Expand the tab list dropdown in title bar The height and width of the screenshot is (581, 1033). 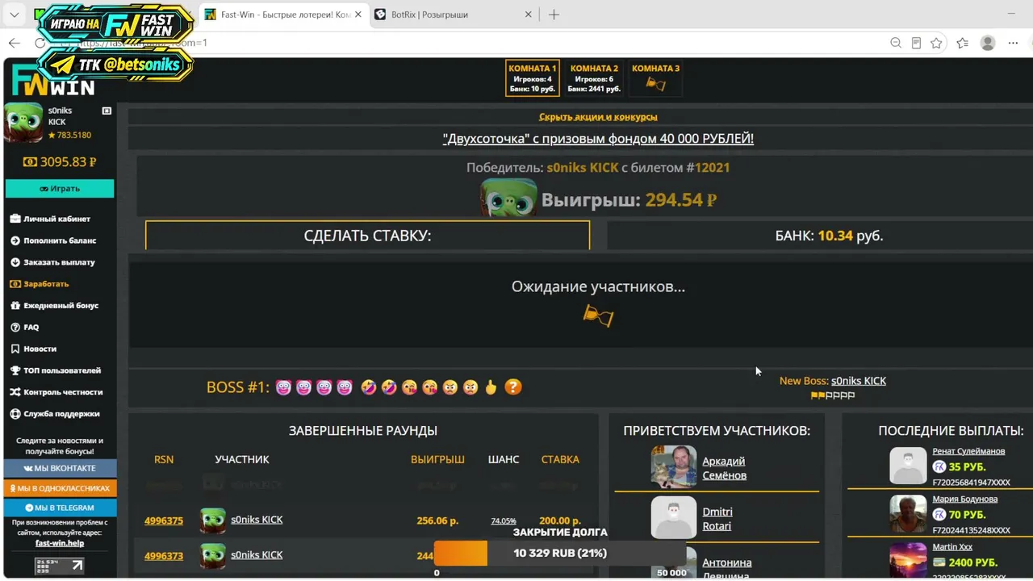tap(14, 15)
